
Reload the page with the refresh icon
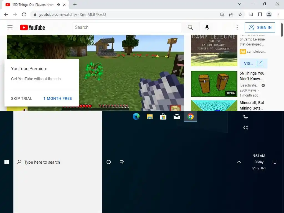click(x=24, y=14)
